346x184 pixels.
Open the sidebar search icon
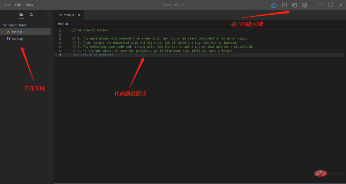pos(31,15)
